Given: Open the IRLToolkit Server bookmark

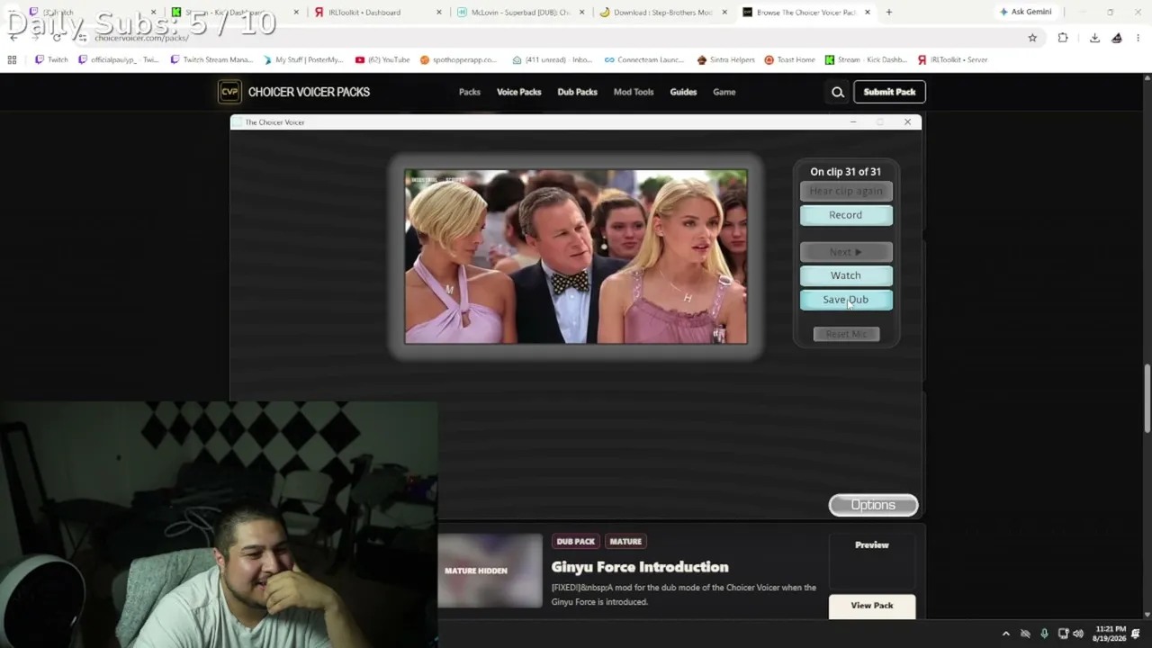Looking at the screenshot, I should (952, 59).
